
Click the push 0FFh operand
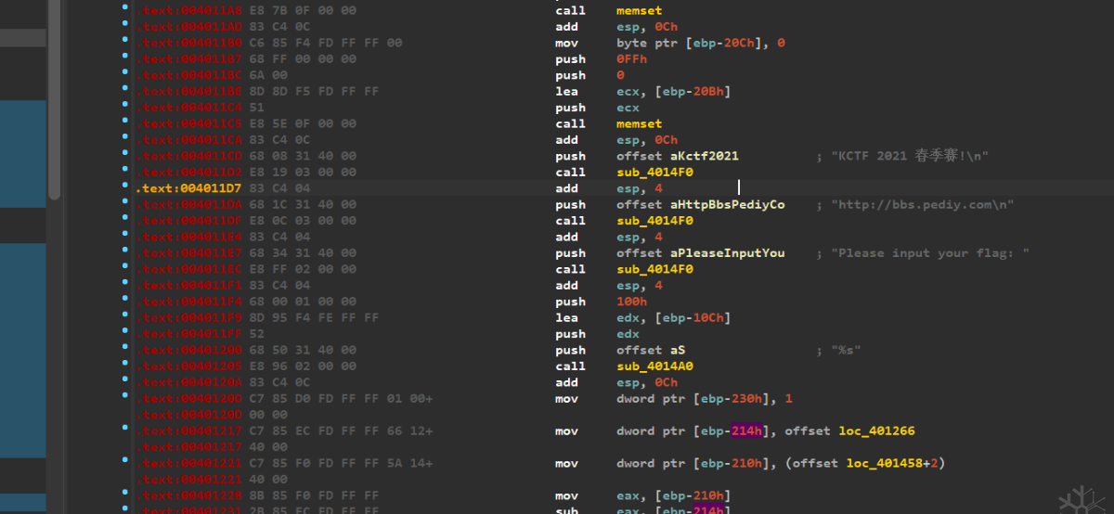[631, 59]
